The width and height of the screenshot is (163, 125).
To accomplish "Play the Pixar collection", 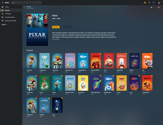I will (56, 27).
